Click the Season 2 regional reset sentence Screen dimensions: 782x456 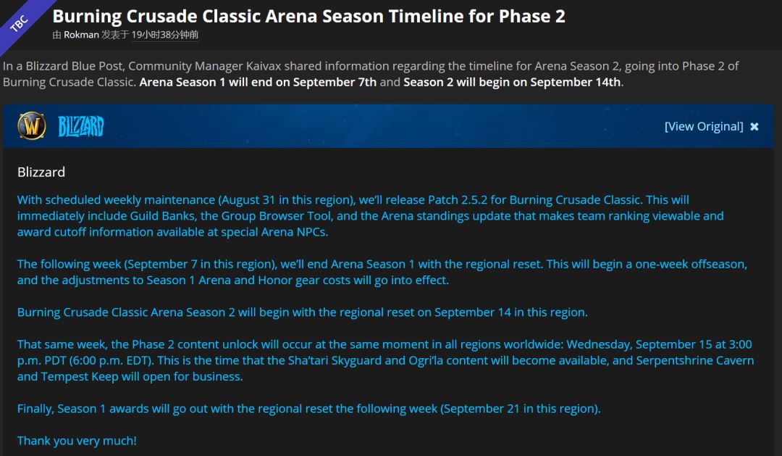(x=302, y=312)
